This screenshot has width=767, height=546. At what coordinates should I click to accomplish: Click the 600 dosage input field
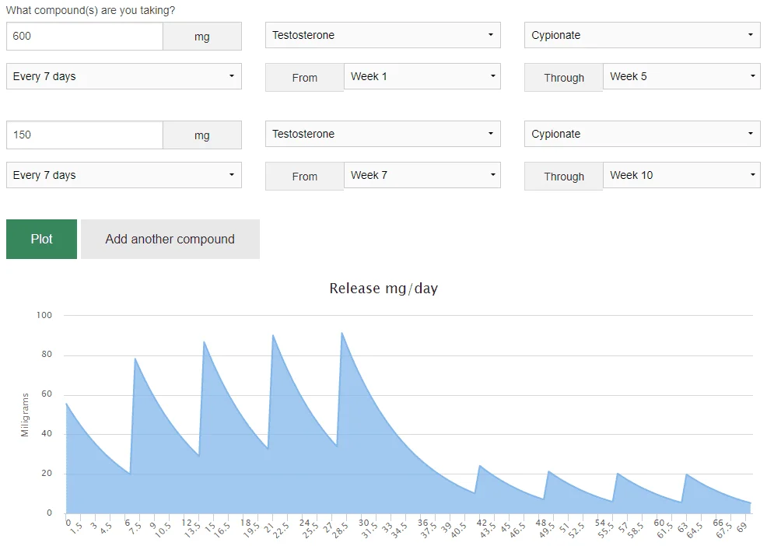84,36
